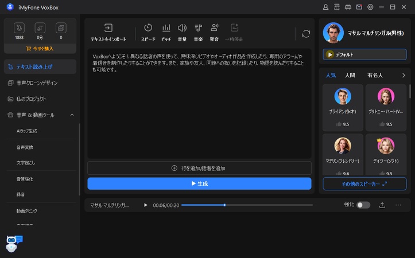Click the 今すぐ購入 buy now button

coord(40,49)
